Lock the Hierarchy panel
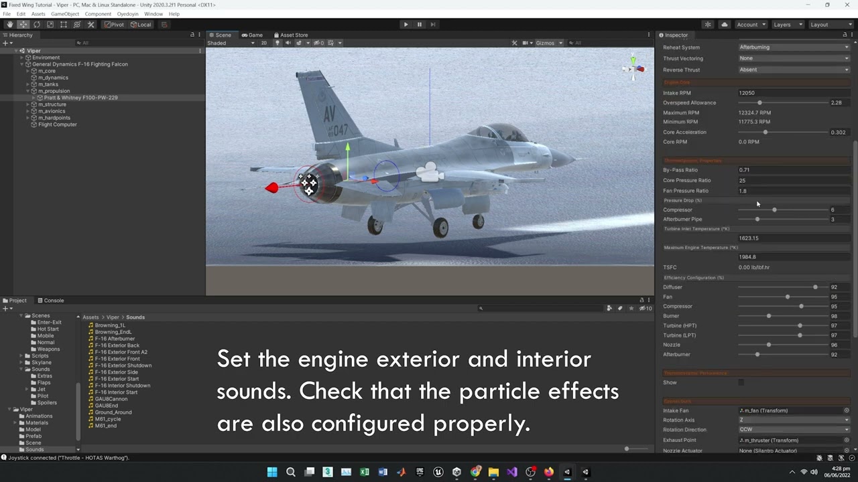 192,35
